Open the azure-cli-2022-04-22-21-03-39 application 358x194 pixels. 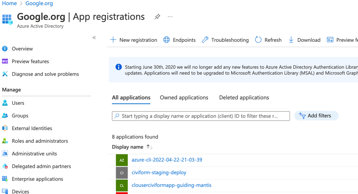click(x=167, y=160)
